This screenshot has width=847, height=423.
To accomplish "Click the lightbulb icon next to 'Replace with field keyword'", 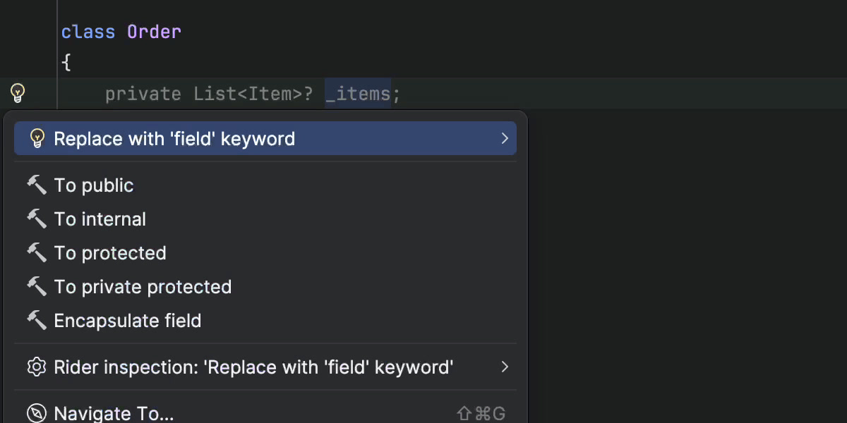I will click(x=37, y=138).
